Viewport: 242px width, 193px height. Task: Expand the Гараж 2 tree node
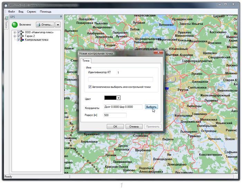[x=15, y=36]
